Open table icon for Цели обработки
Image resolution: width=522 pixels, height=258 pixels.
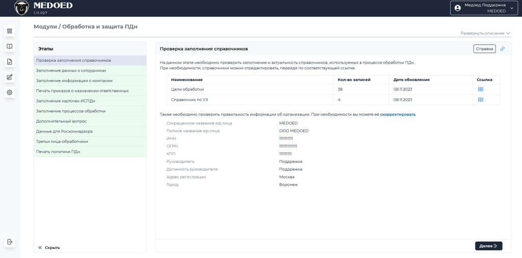click(x=480, y=89)
